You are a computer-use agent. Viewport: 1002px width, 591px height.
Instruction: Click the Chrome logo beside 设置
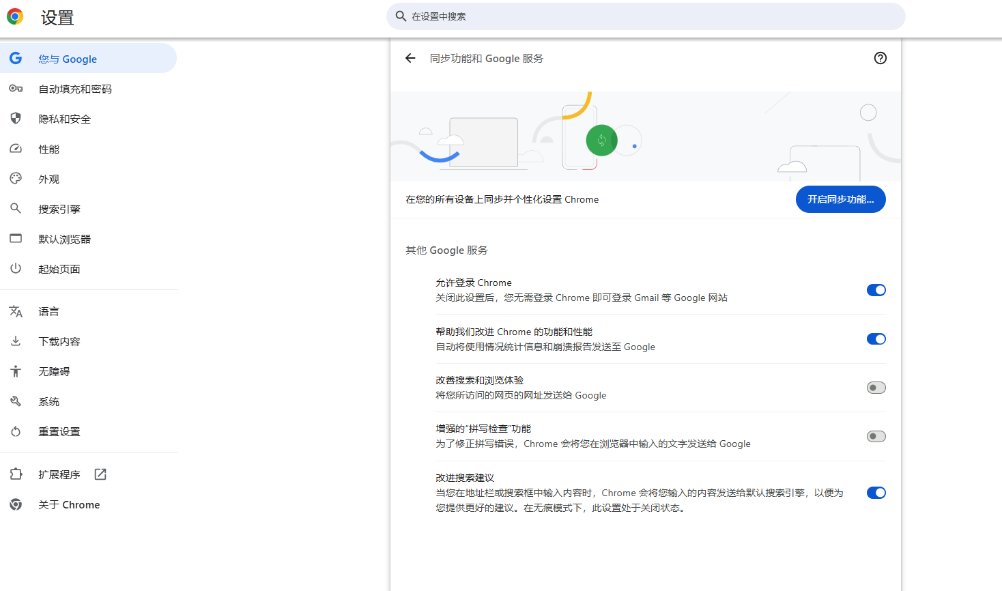point(15,16)
